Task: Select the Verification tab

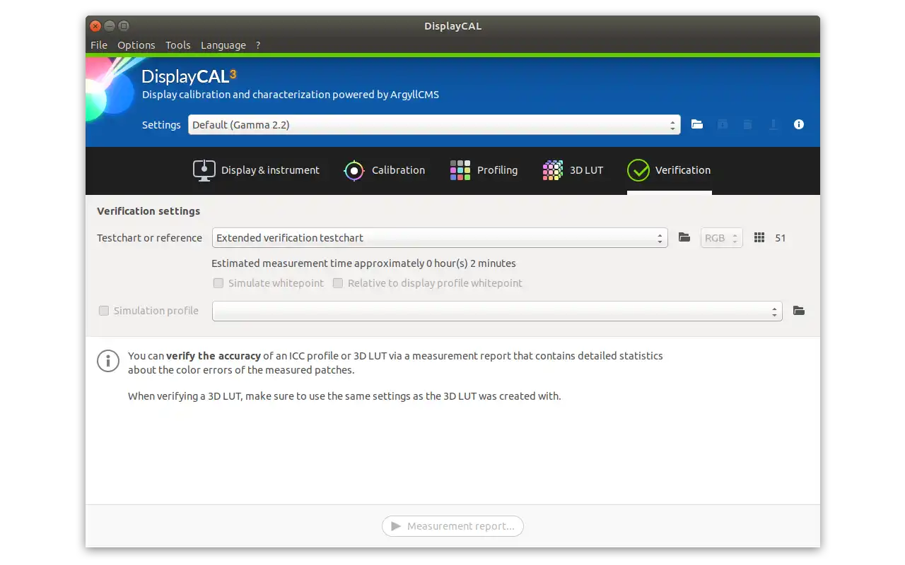Action: (669, 170)
